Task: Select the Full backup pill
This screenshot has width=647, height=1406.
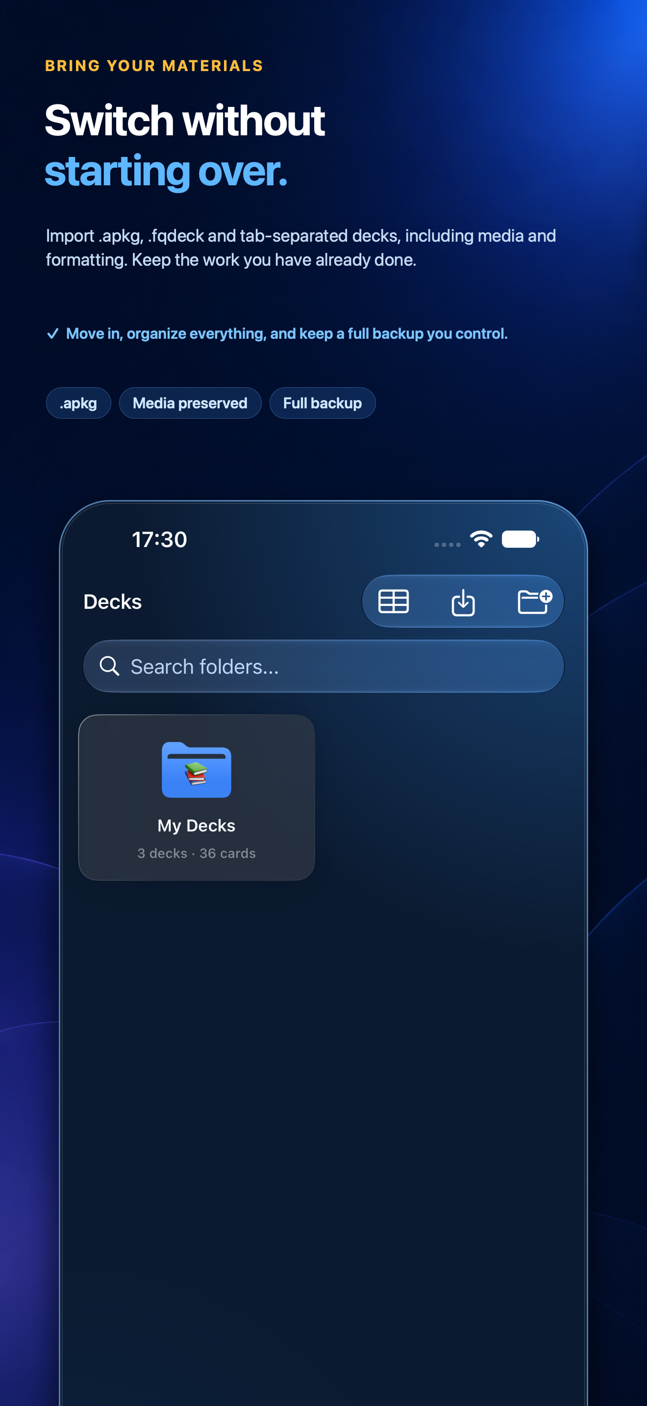Action: pyautogui.click(x=323, y=403)
